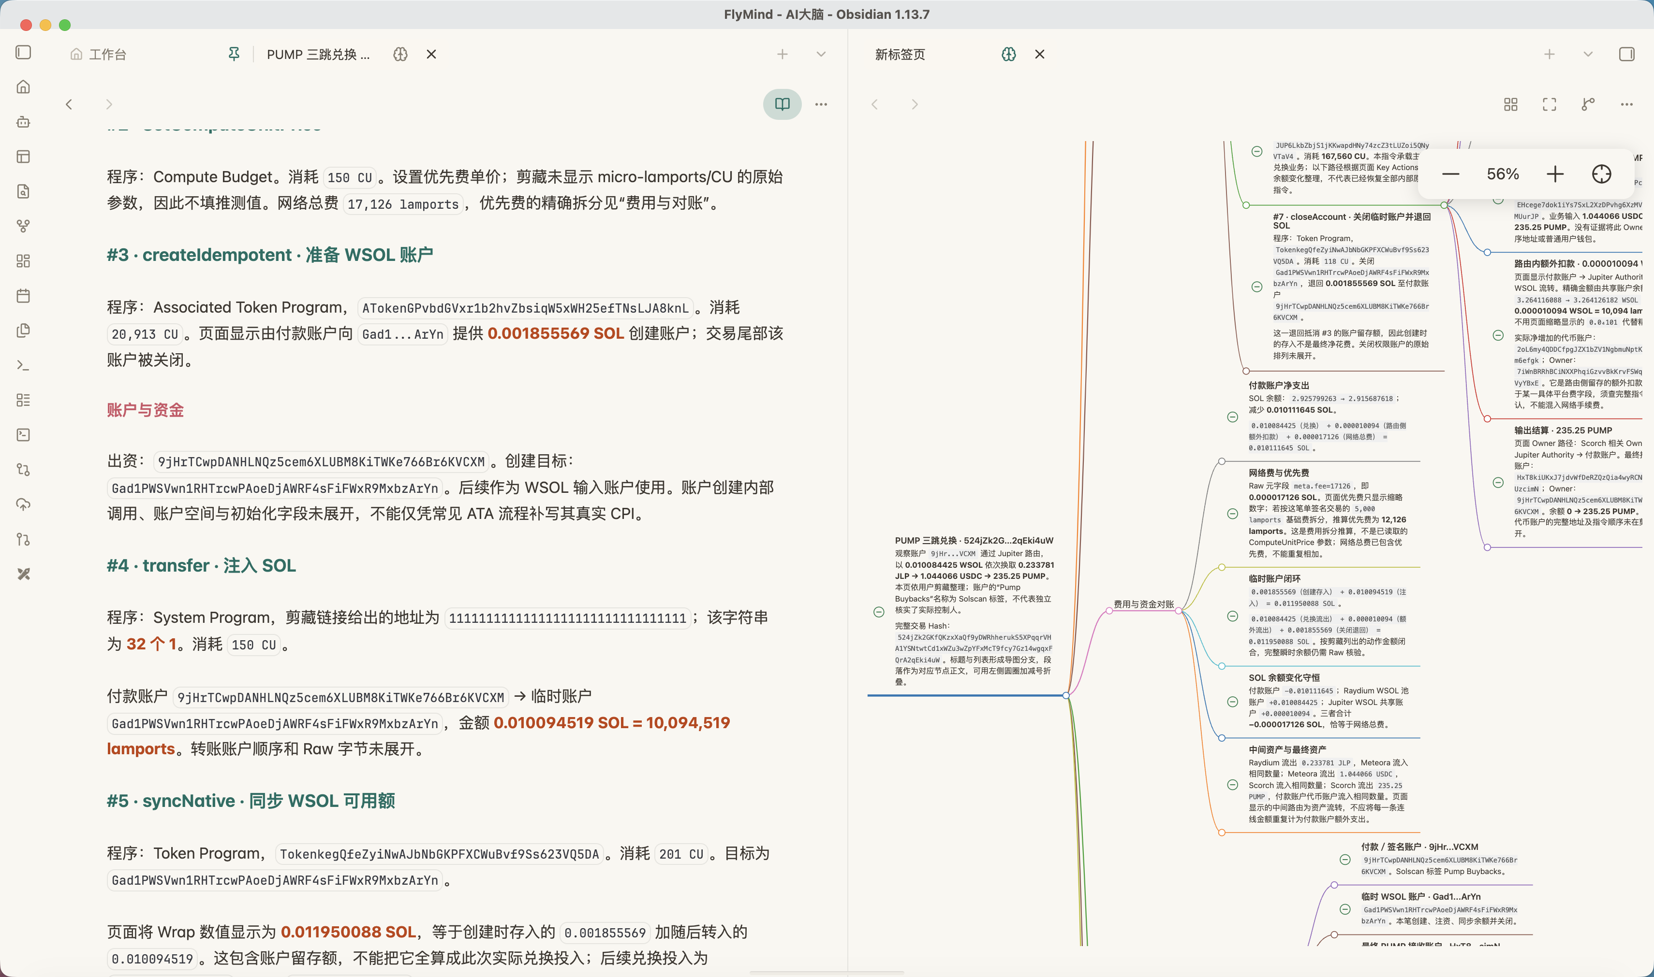
Task: Collapse the 网络费与优先费 node circle
Action: pyautogui.click(x=1233, y=514)
